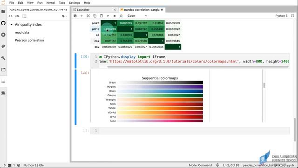Click the terminal count icon in status bar

point(9,165)
